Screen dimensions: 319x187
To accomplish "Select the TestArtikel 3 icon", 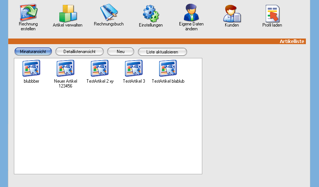I will click(134, 68).
